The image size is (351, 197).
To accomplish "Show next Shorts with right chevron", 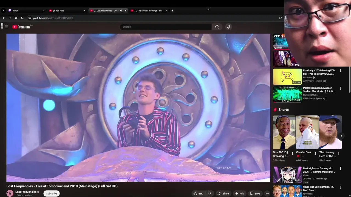I will (341, 136).
